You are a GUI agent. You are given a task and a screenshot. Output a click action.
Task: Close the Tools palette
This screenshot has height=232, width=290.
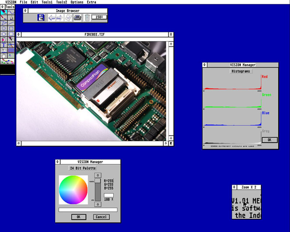coord(2,7)
